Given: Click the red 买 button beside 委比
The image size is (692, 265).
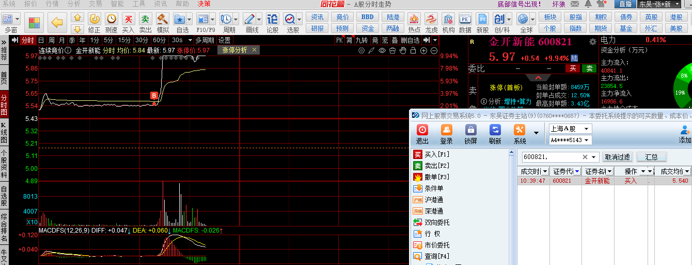Looking at the screenshot, I should (x=572, y=68).
